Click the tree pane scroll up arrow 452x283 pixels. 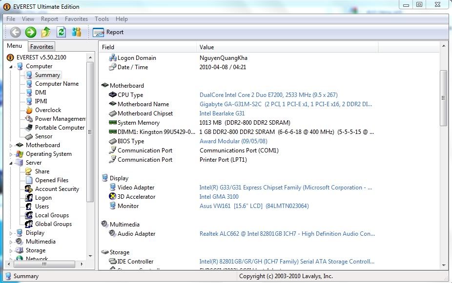click(90, 57)
